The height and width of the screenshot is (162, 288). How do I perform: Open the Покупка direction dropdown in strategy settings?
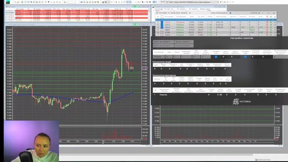(159, 57)
